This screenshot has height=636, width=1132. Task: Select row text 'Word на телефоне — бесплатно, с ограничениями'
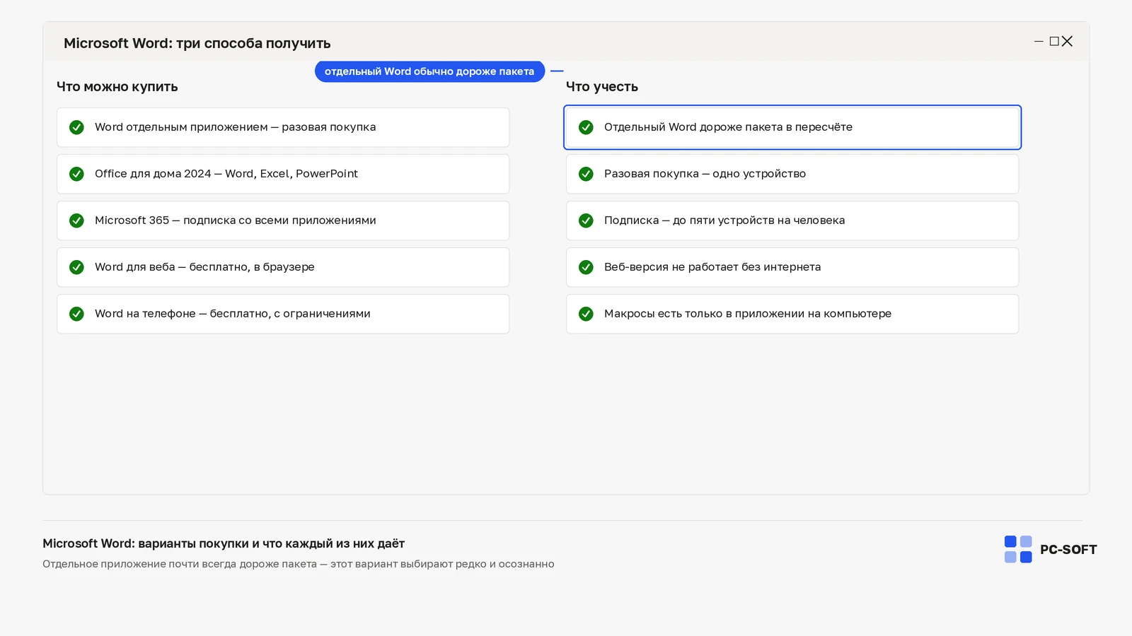pyautogui.click(x=233, y=314)
